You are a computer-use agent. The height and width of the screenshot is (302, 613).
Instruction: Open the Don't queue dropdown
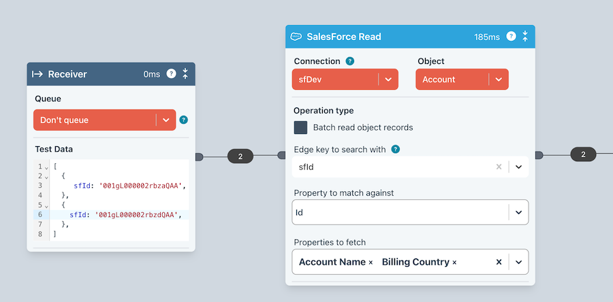click(x=166, y=120)
